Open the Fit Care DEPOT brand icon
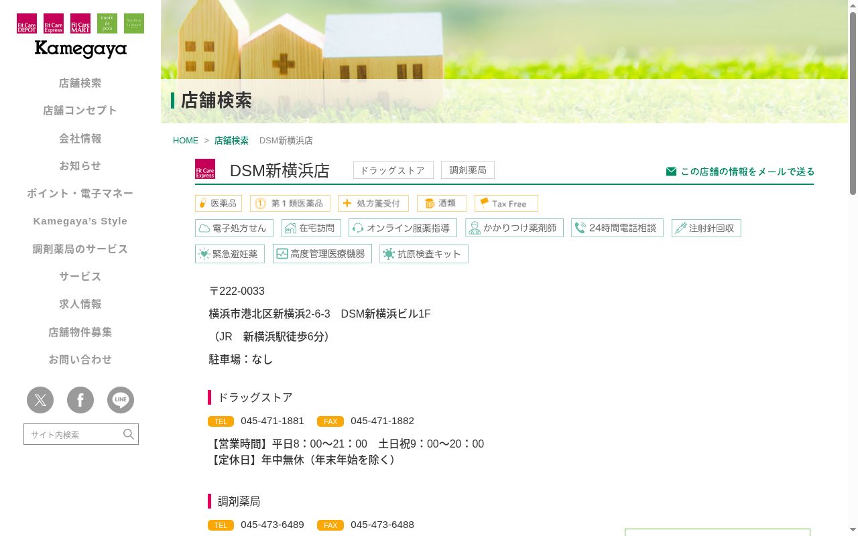 27,23
